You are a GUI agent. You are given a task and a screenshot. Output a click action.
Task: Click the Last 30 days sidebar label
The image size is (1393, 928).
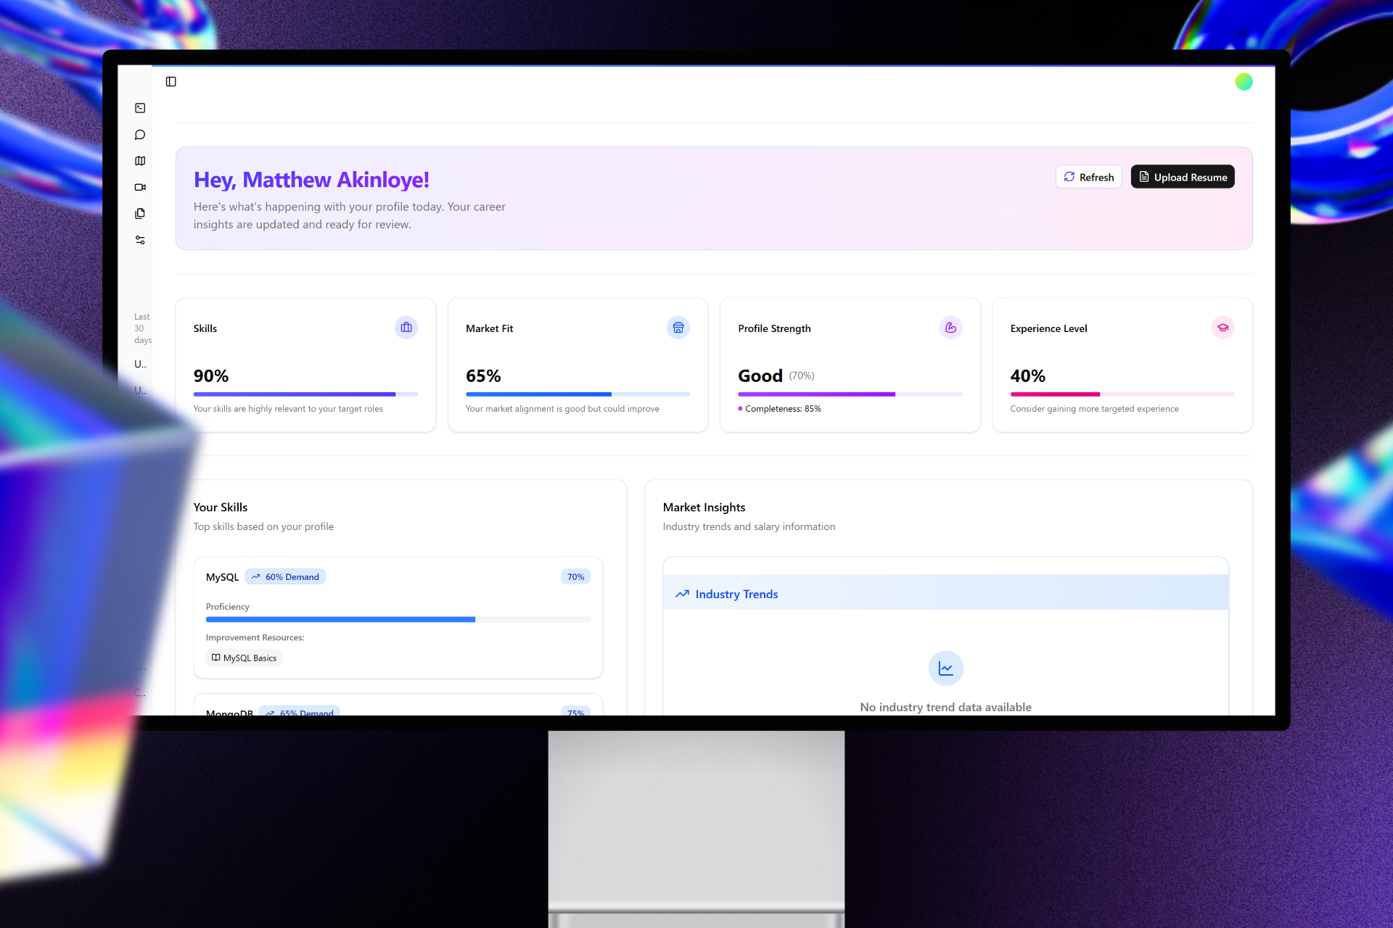click(142, 328)
